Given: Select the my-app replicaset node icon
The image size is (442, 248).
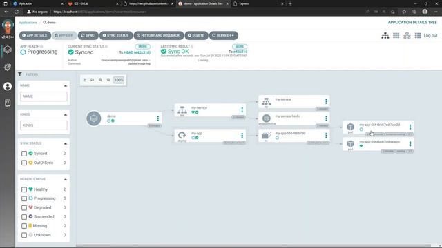Looking at the screenshot, I should pyautogui.click(x=266, y=135).
